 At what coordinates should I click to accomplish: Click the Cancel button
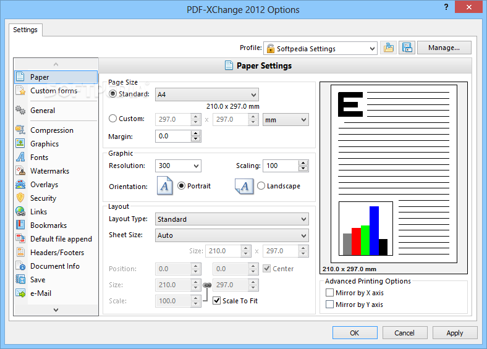[405, 333]
